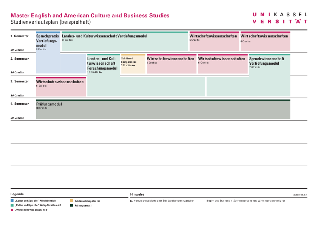The width and height of the screenshot is (318, 225).
Task: Click the "4. Semester" row label
Action: tap(20, 104)
